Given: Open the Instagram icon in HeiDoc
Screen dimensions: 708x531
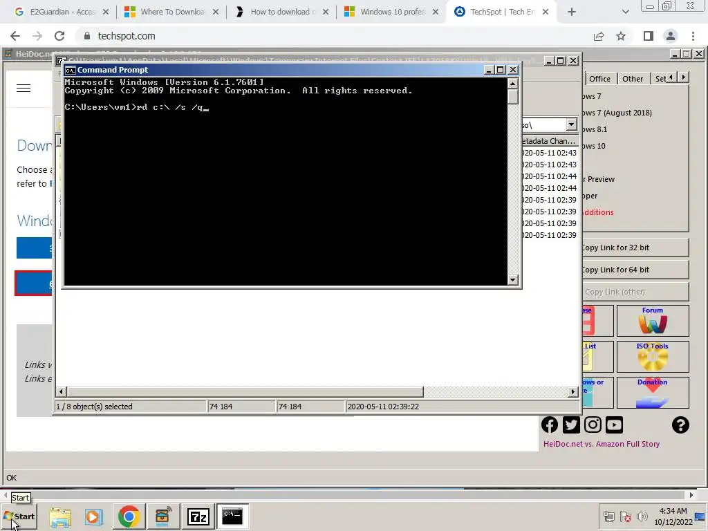Looking at the screenshot, I should click(593, 425).
